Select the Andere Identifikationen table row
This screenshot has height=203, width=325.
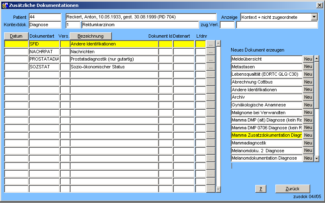click(x=114, y=44)
